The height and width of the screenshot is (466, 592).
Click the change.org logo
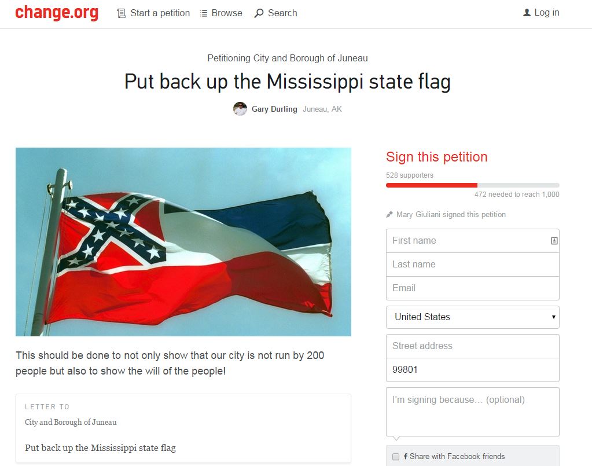point(57,13)
